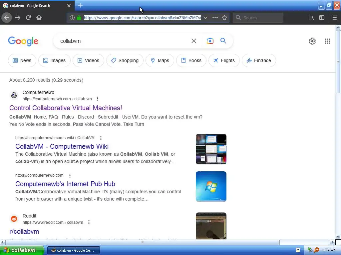This screenshot has width=341, height=255.
Task: Select the collabvm - Google Search tab
Action: pos(37,6)
